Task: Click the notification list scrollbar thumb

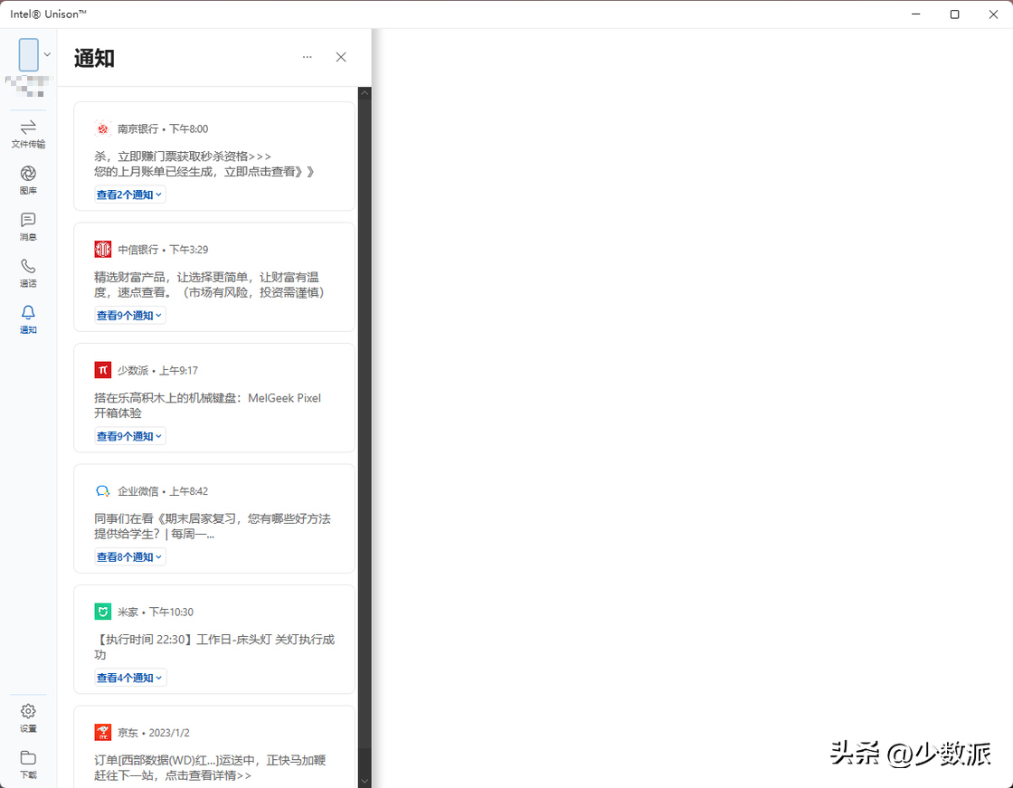Action: (364, 423)
